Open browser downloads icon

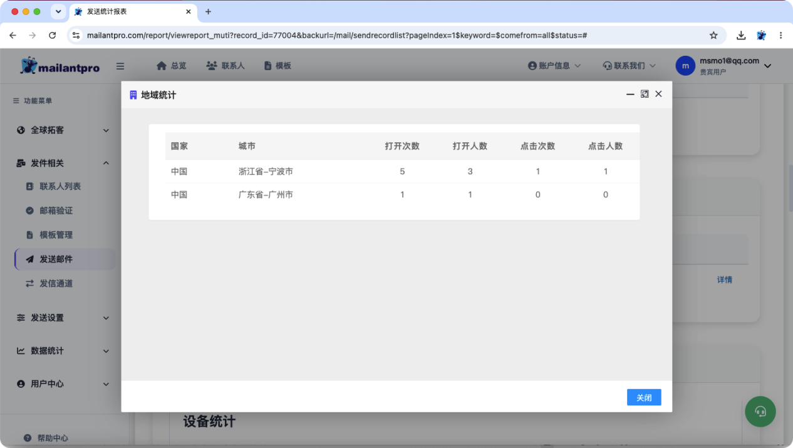coord(741,36)
